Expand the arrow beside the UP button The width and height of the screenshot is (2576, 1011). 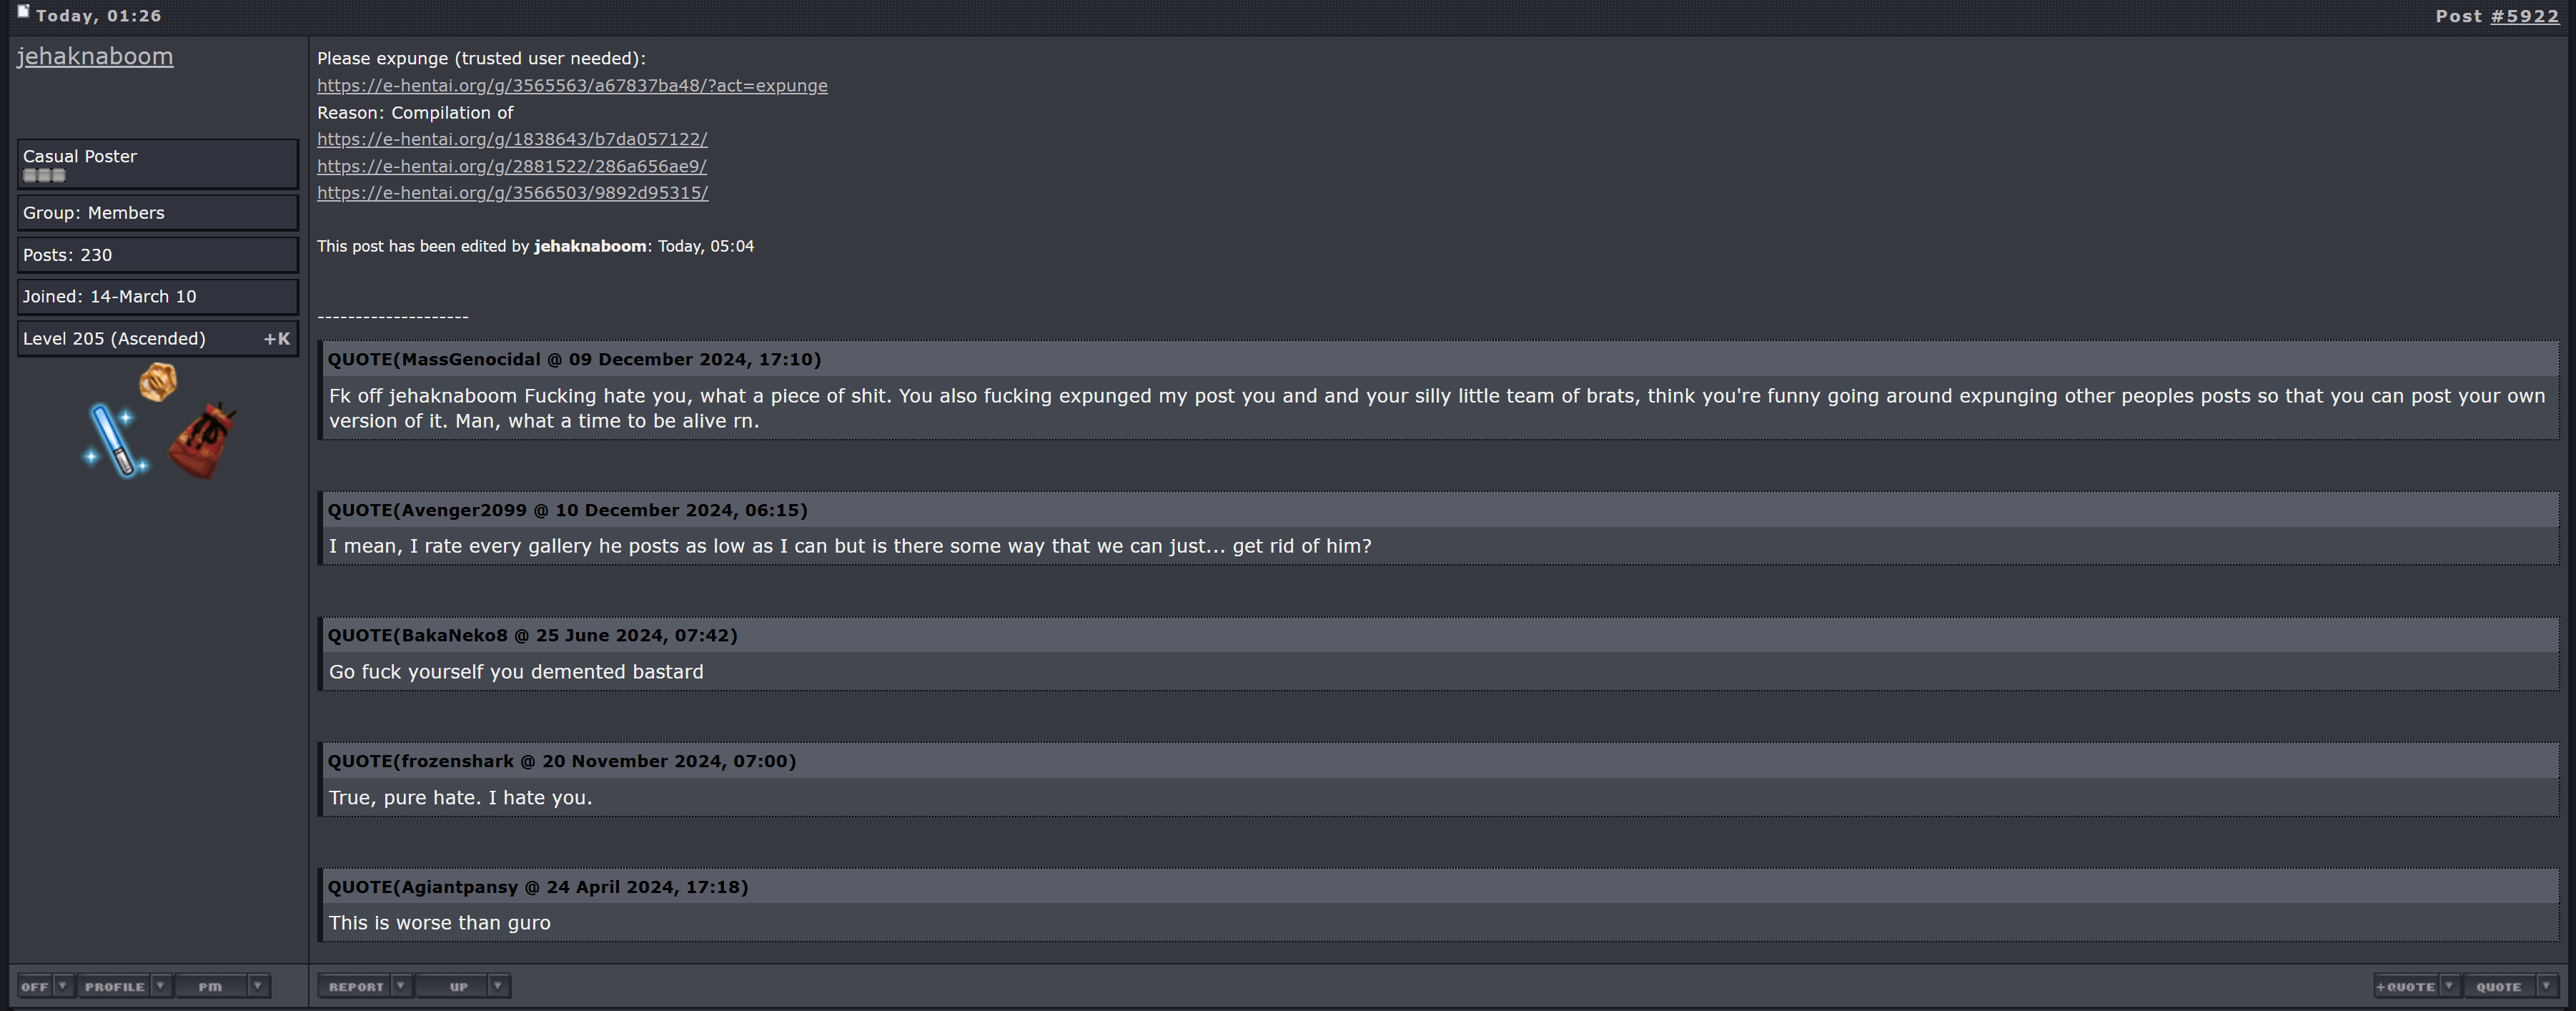497,986
